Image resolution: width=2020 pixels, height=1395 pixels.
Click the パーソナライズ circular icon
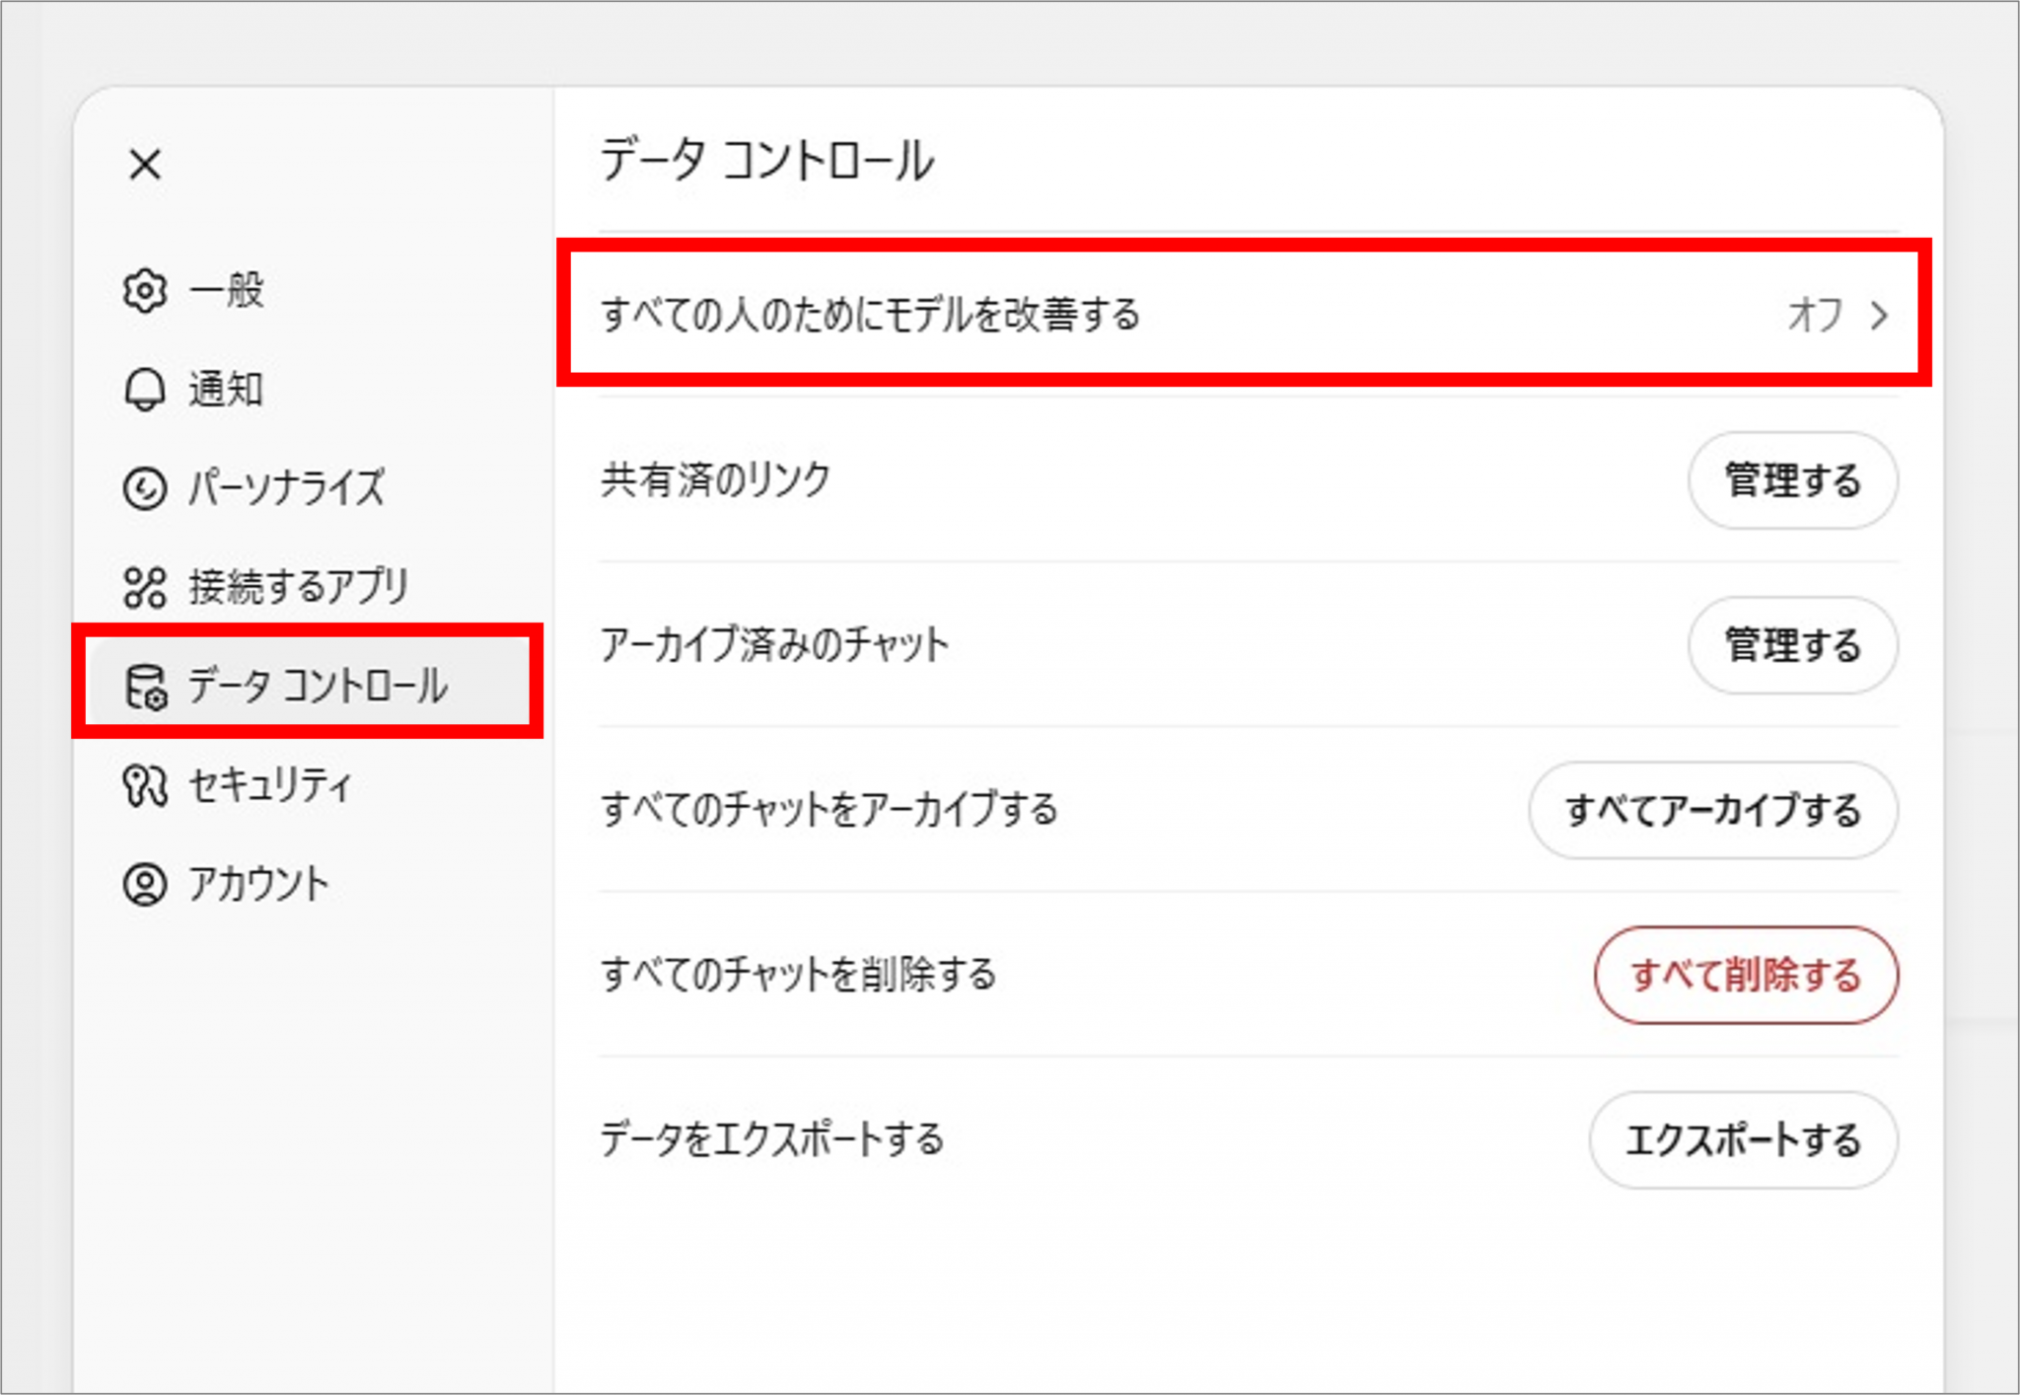145,488
